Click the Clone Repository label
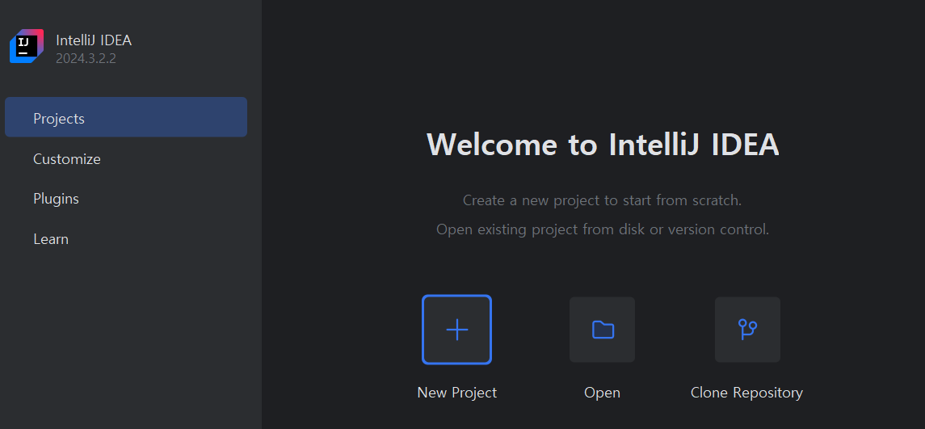 (746, 393)
